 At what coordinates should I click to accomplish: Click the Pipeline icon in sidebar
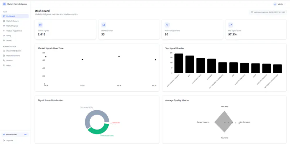point(4,61)
